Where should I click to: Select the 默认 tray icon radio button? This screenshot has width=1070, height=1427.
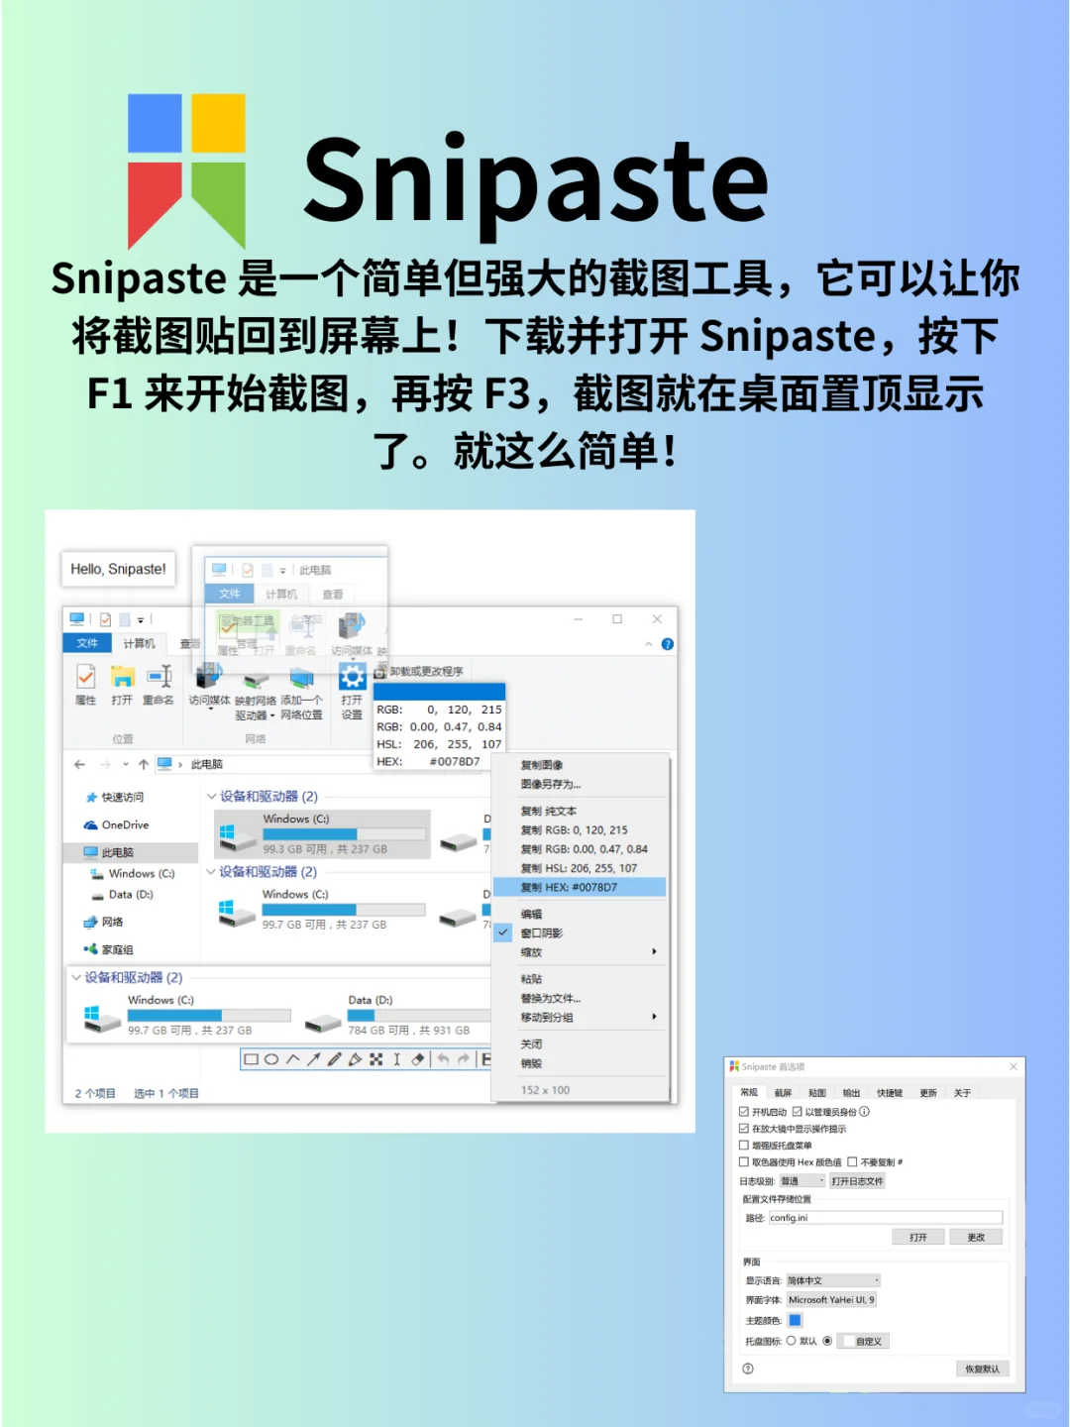click(x=791, y=1341)
